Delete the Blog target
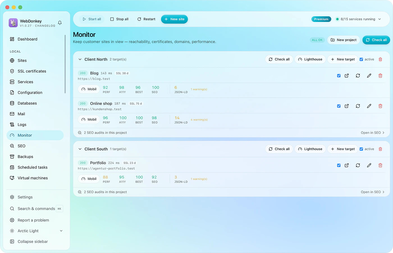Screen dimensions: 393x253 [380, 76]
